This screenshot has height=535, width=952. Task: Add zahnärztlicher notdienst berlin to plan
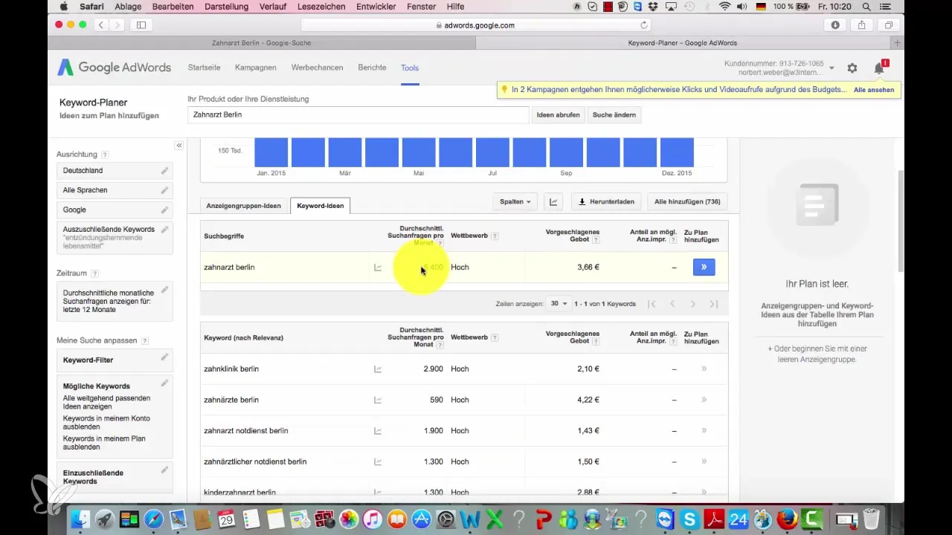click(x=704, y=461)
